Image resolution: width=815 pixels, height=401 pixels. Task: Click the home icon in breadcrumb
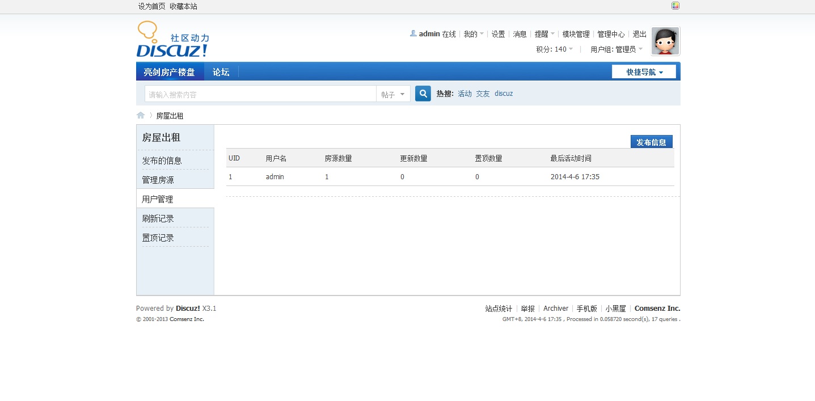point(141,115)
